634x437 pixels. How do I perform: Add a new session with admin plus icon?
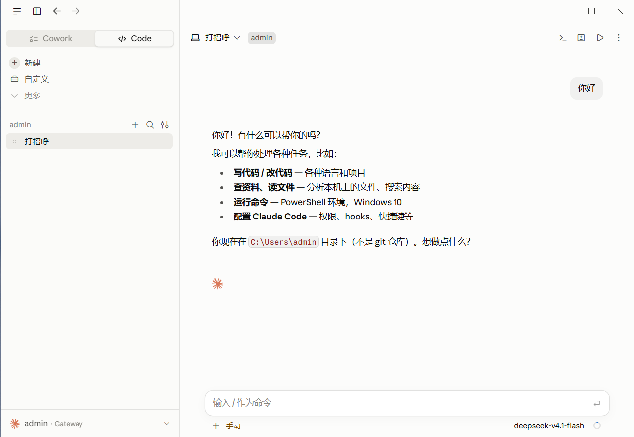tap(135, 125)
